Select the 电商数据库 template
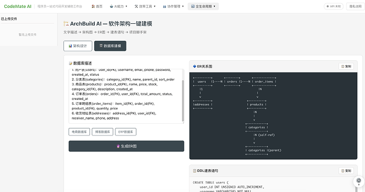 coord(79,132)
